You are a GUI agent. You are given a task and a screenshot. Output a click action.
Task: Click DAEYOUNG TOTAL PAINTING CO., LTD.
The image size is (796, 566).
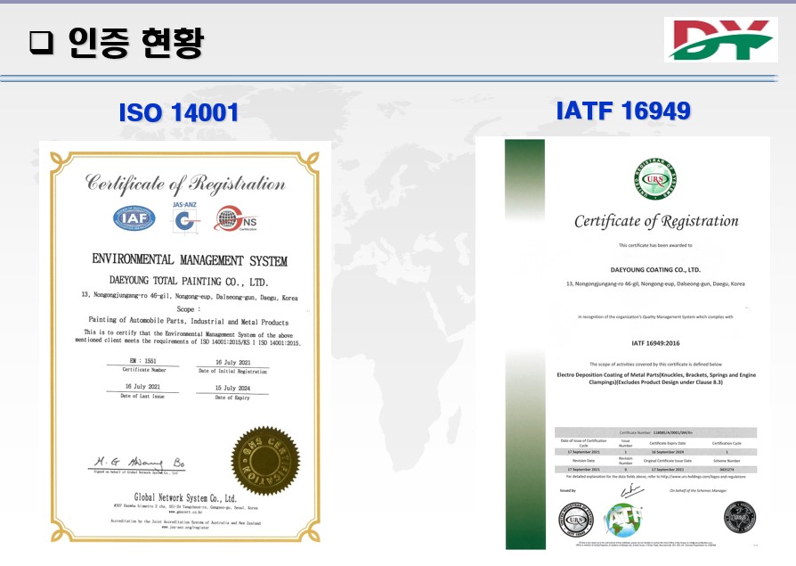189,281
